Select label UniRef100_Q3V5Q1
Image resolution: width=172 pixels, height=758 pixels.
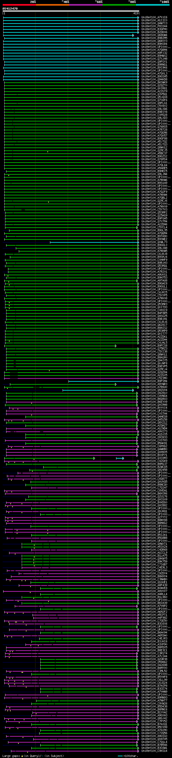click(154, 94)
